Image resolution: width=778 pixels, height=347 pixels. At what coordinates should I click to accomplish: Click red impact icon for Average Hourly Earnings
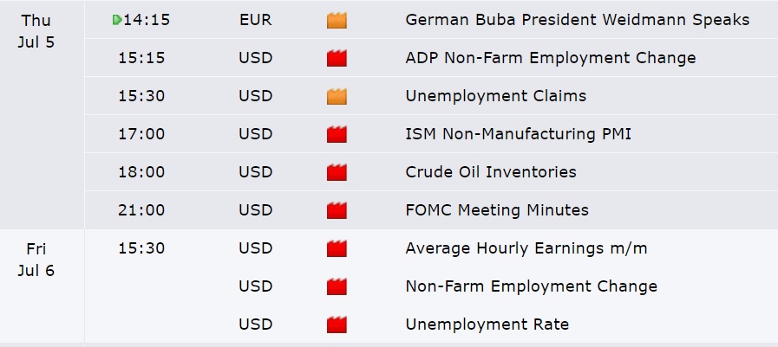pyautogui.click(x=337, y=249)
